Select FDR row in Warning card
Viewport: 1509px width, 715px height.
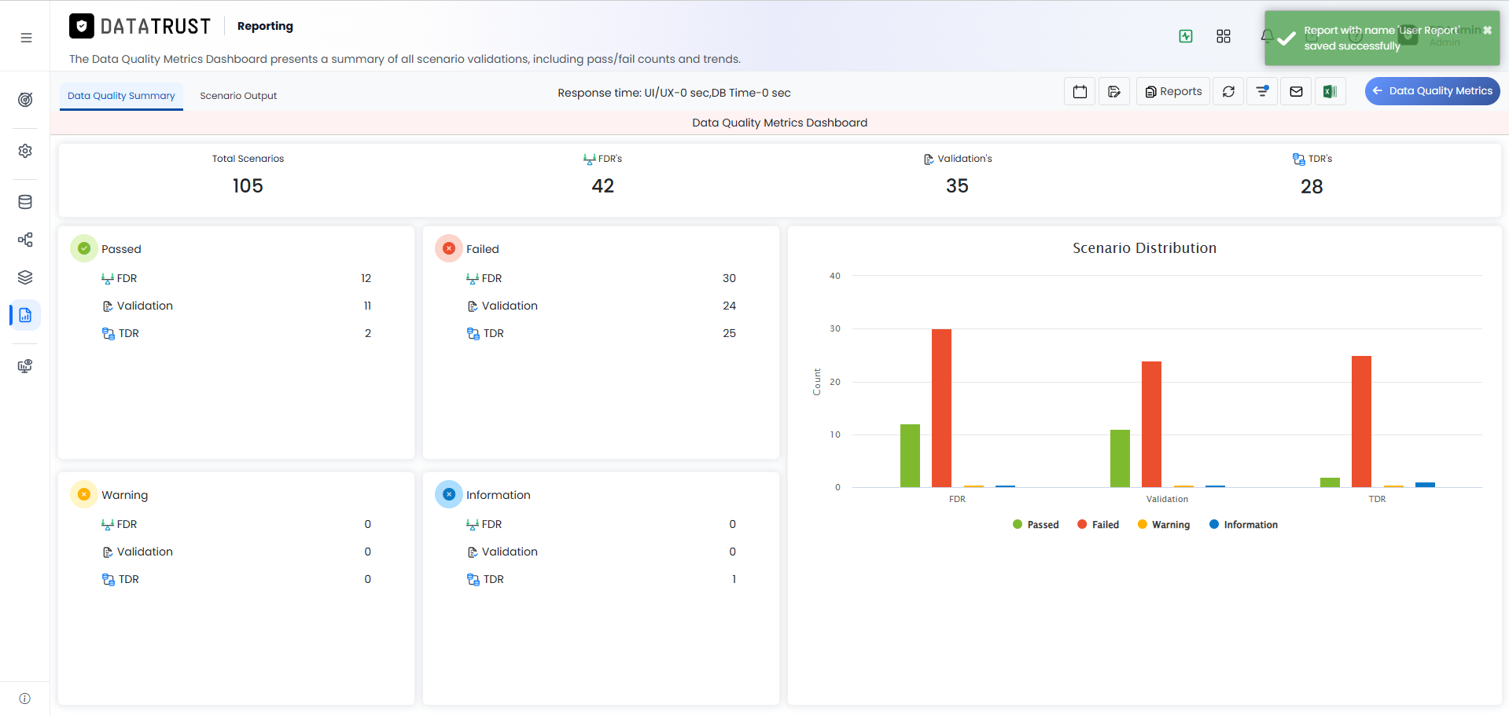point(236,524)
